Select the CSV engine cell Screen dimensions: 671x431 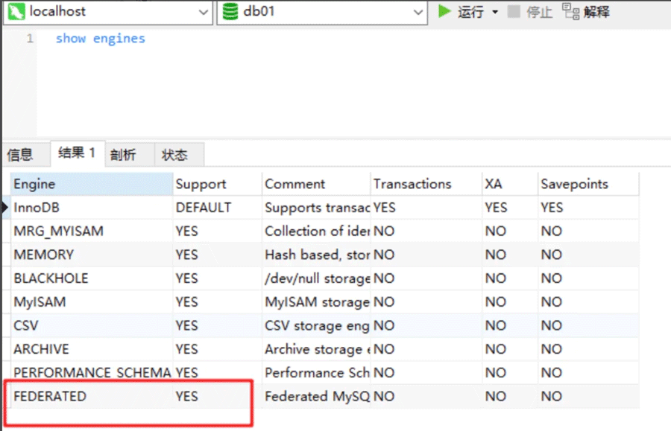pos(92,325)
